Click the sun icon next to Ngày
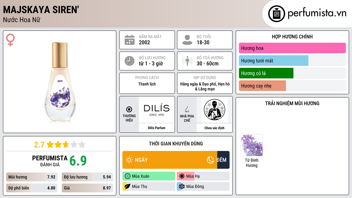352x198 pixels. (129, 160)
